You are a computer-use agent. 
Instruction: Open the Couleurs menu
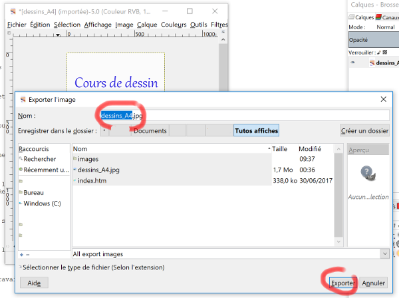(174, 25)
